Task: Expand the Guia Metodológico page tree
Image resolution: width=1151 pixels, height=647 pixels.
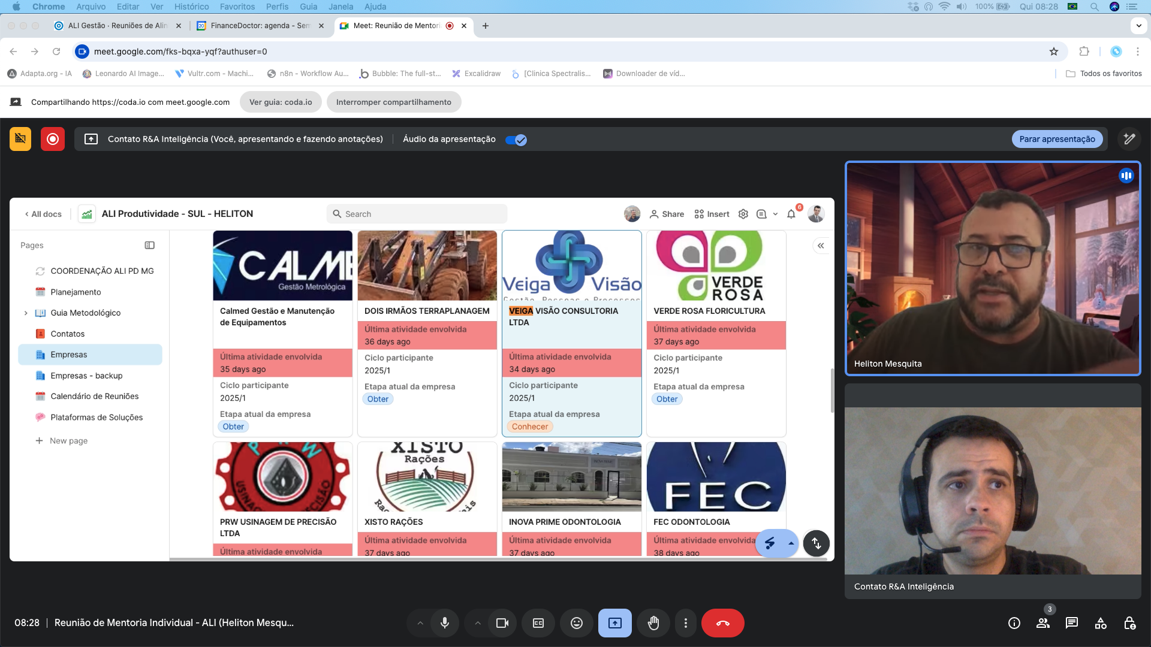Action: (26, 313)
